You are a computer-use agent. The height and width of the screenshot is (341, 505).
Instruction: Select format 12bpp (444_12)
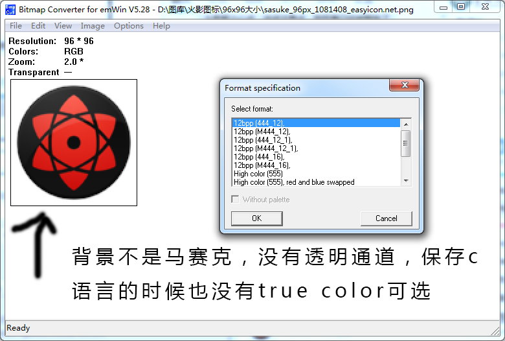click(x=316, y=123)
